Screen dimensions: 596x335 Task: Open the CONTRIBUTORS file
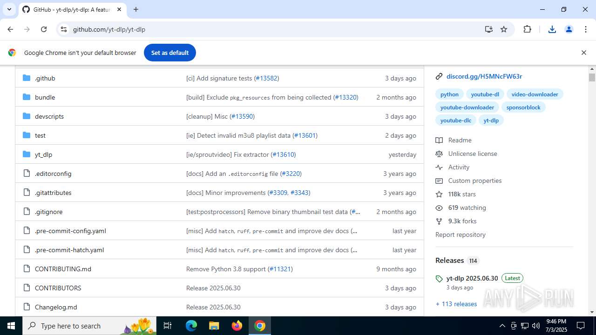(58, 288)
